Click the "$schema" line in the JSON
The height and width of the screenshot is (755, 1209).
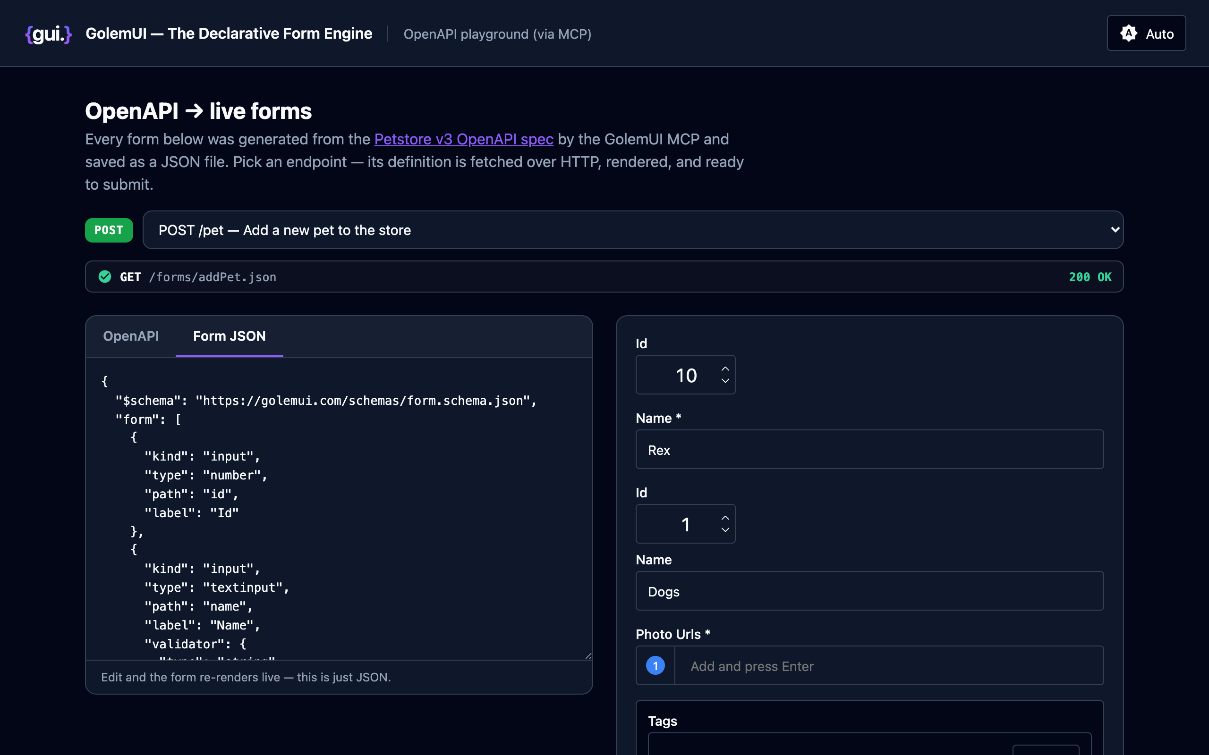pos(326,401)
